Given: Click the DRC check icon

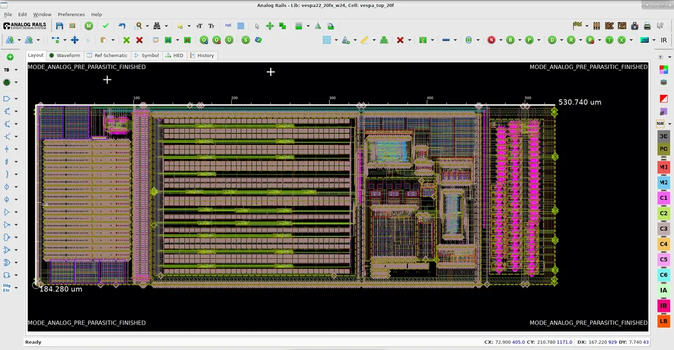Looking at the screenshot, I should click(x=609, y=26).
